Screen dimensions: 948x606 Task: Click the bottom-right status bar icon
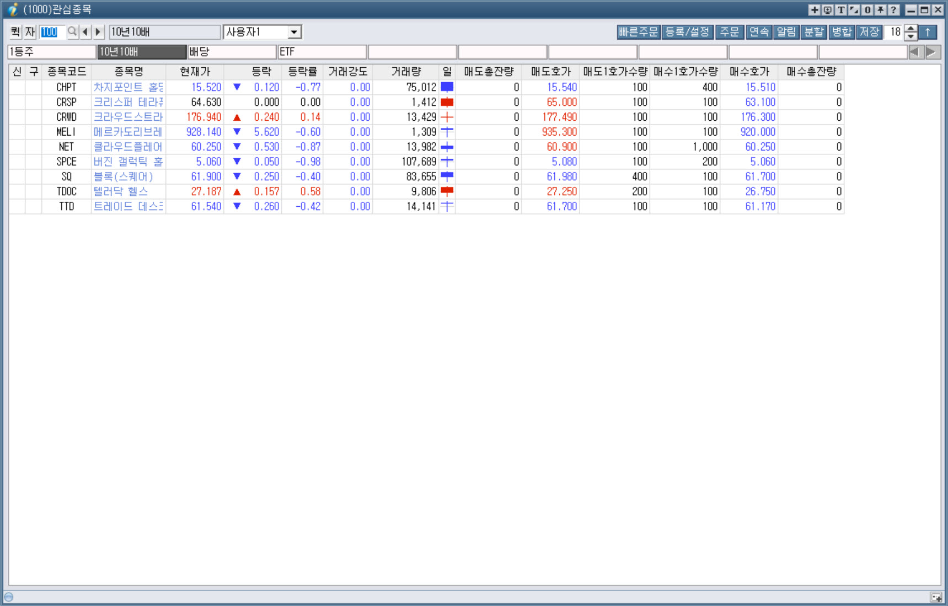point(936,597)
